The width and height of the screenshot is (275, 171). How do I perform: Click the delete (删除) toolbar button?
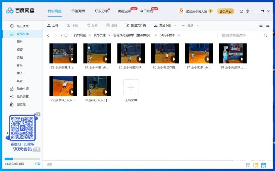click(x=112, y=25)
